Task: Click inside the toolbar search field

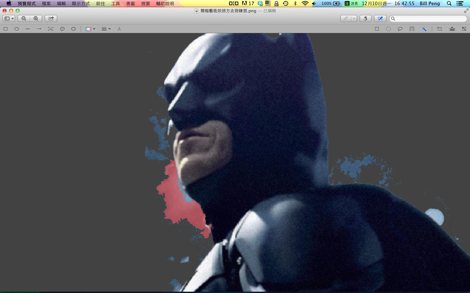Action: coord(428,19)
